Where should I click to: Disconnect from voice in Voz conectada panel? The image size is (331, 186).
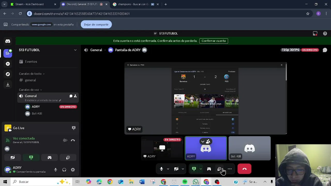[x=73, y=140]
